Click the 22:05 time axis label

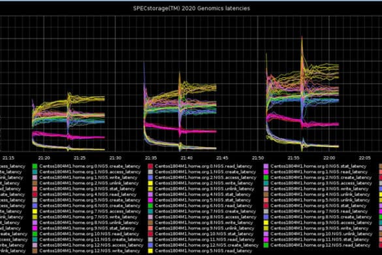click(365, 158)
